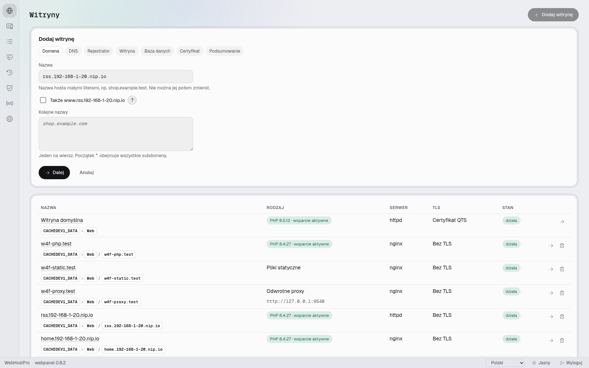The image size is (589, 368).
Task: Click the PHP 8.5.12 wsparcie aktywne badge
Action: pyautogui.click(x=299, y=220)
